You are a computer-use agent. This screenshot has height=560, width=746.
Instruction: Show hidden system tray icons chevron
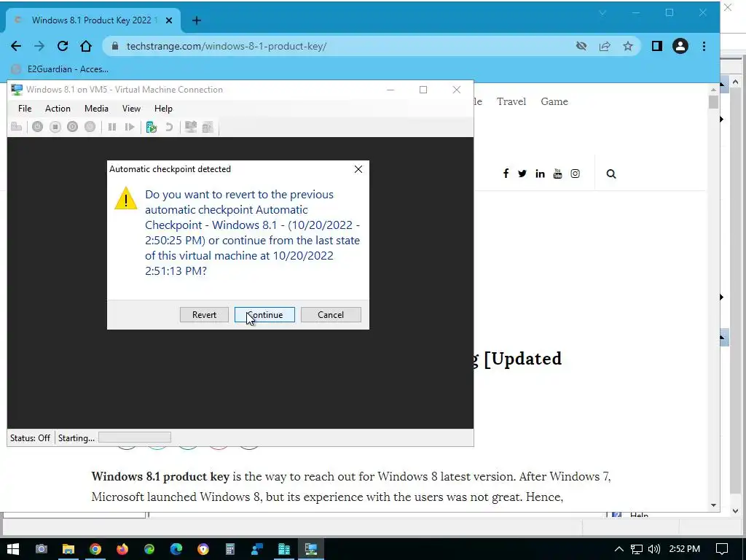(x=619, y=549)
